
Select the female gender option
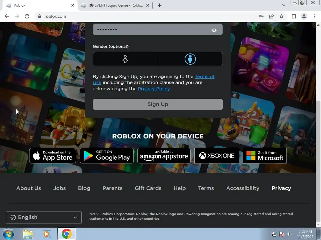point(125,59)
